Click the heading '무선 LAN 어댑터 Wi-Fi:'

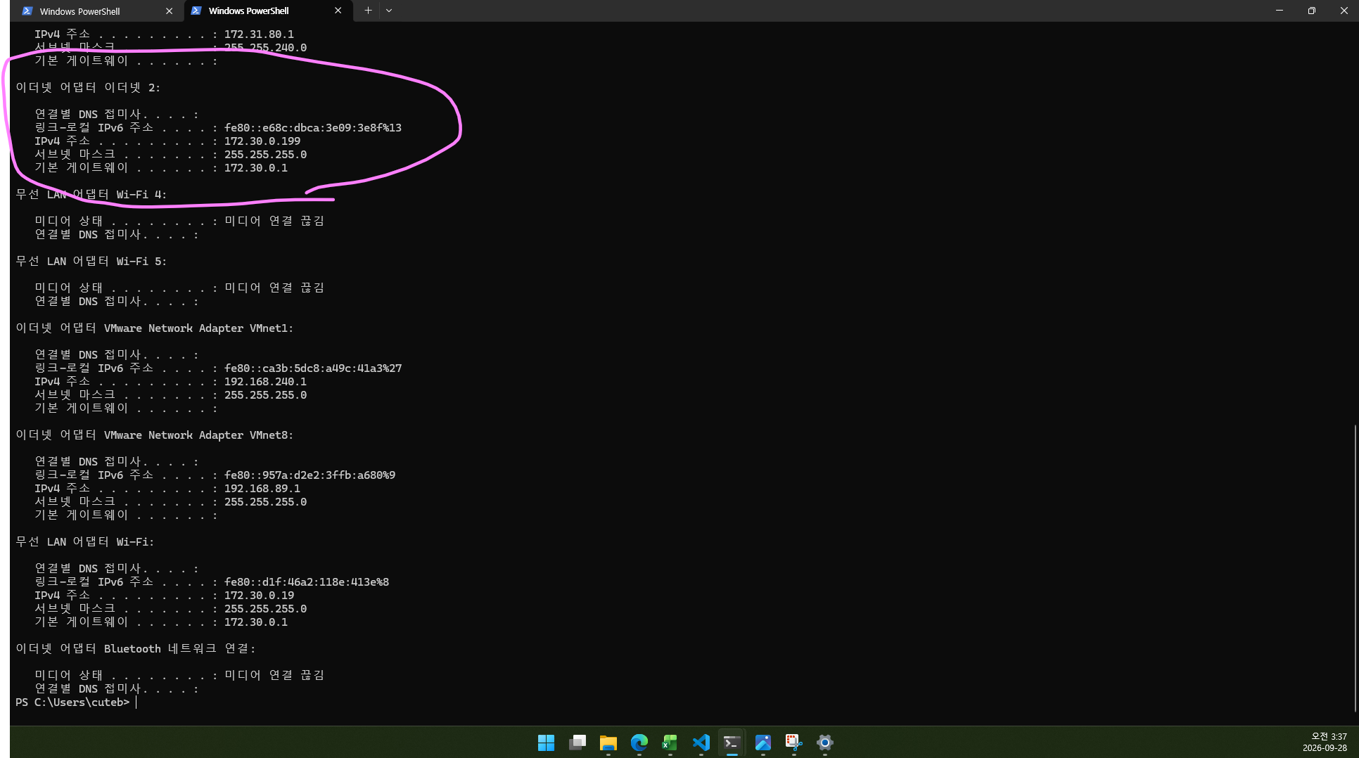tap(84, 542)
